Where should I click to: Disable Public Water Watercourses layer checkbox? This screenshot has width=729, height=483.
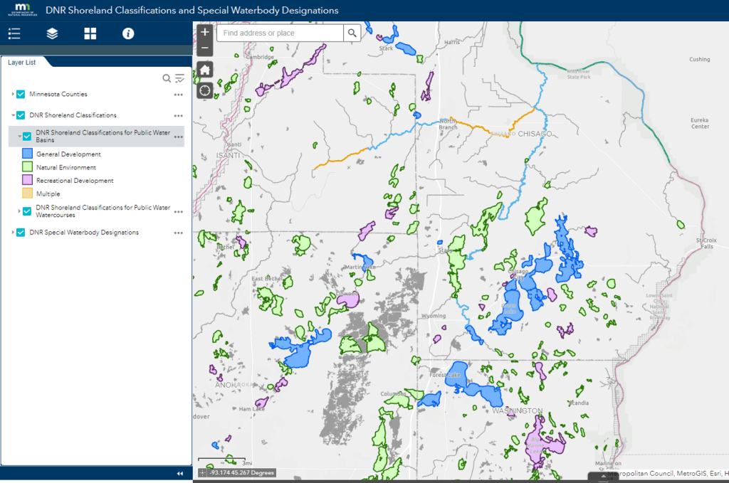[28, 211]
